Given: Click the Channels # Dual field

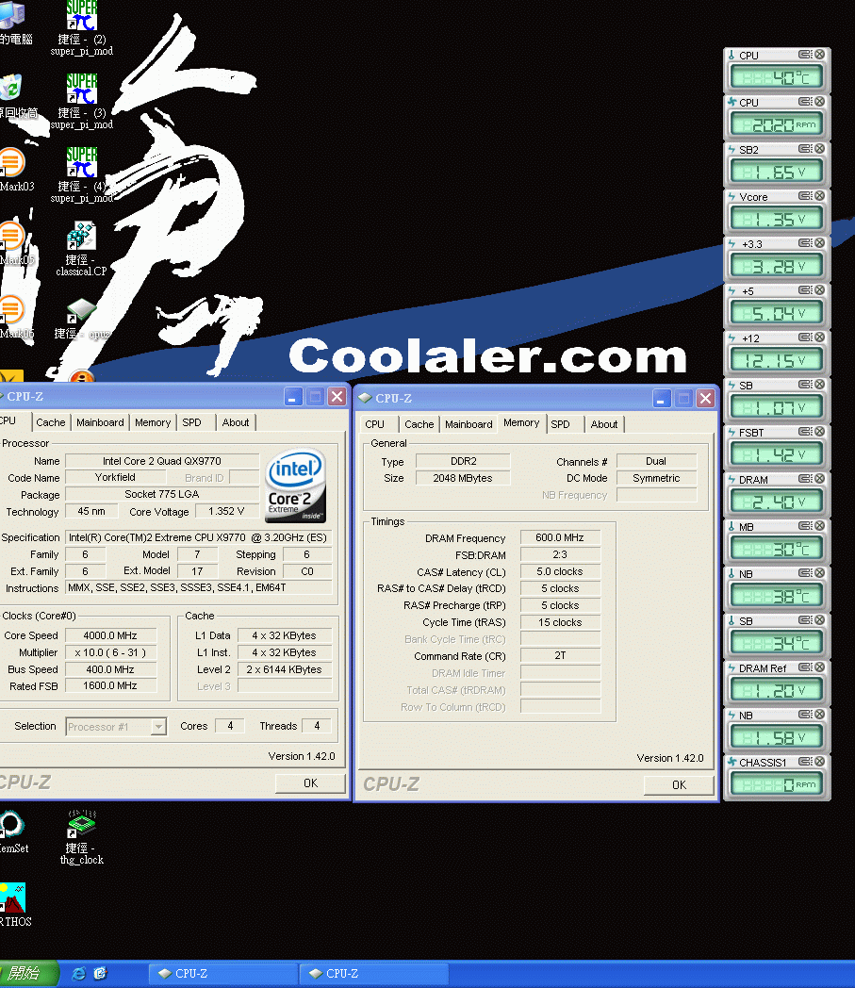Looking at the screenshot, I should tap(656, 461).
